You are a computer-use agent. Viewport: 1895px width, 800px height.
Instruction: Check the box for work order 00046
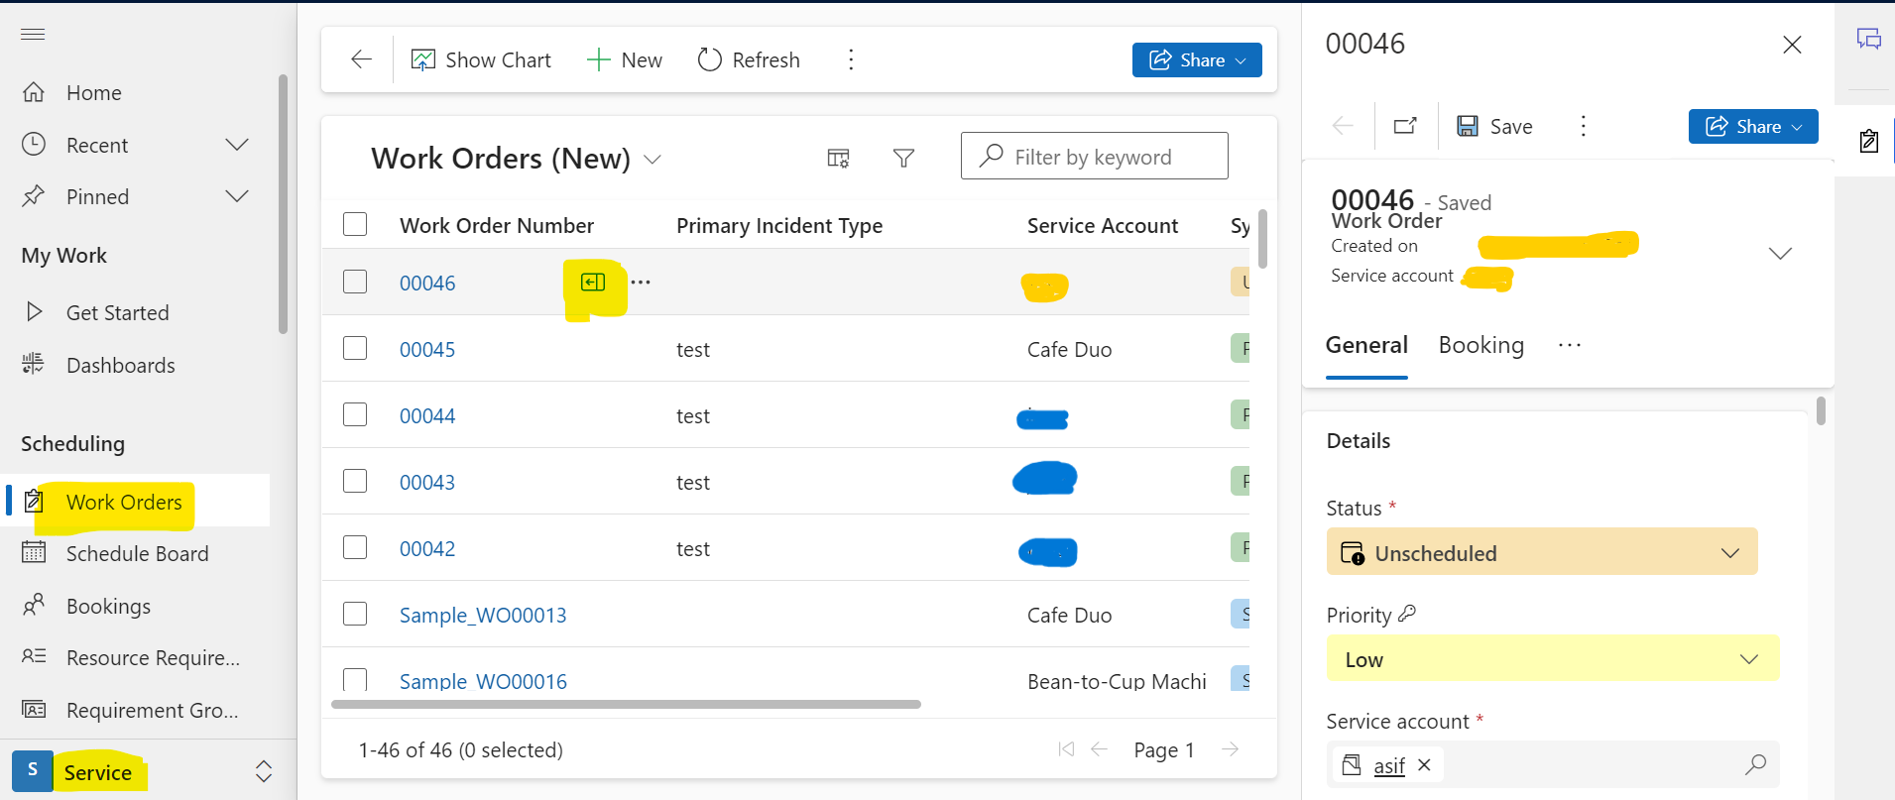pyautogui.click(x=355, y=282)
